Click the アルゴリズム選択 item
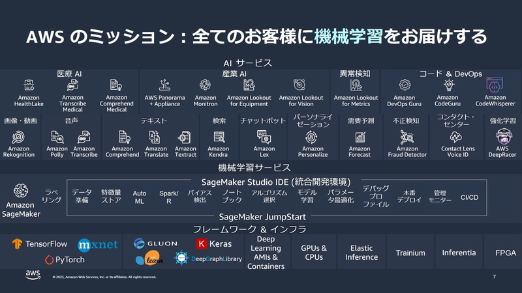Viewport: 522px width, 293px height. point(269,196)
